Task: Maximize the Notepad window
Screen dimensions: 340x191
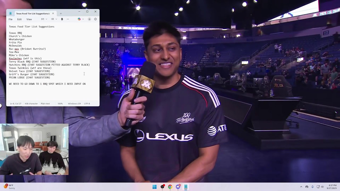Action: pos(87,12)
